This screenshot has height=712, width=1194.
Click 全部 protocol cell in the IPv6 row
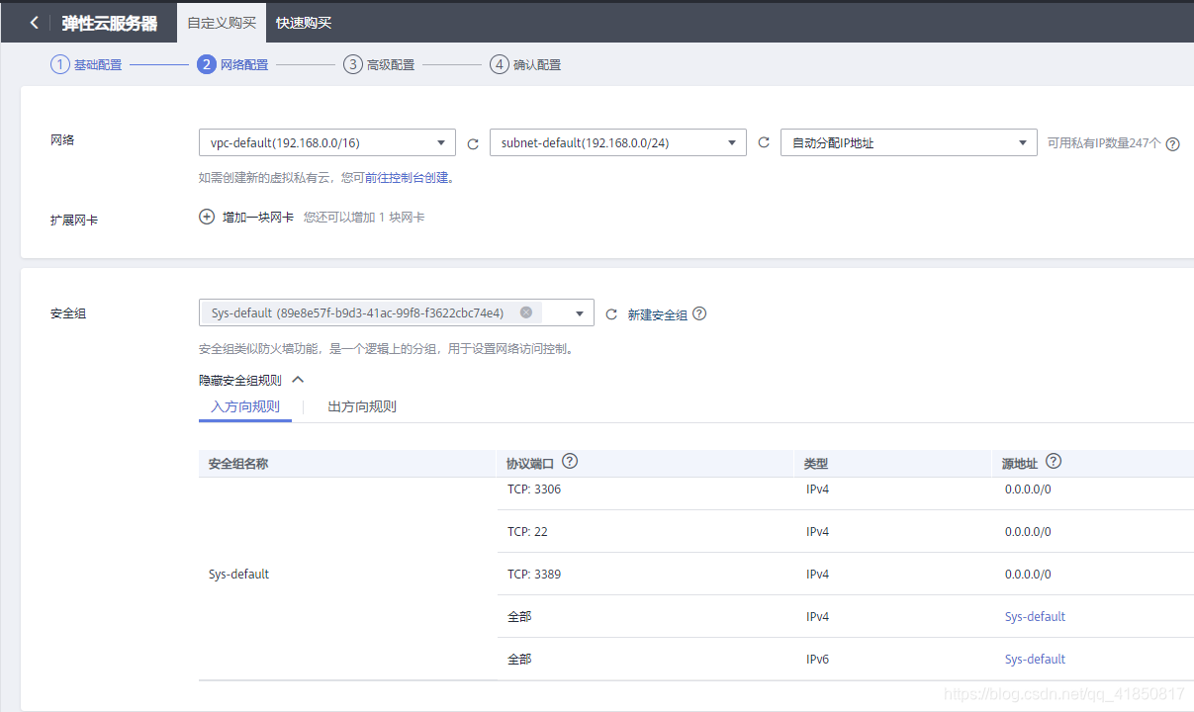[519, 659]
